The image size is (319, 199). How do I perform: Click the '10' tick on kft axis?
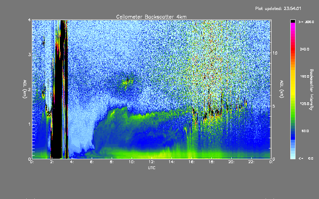coord(275,53)
